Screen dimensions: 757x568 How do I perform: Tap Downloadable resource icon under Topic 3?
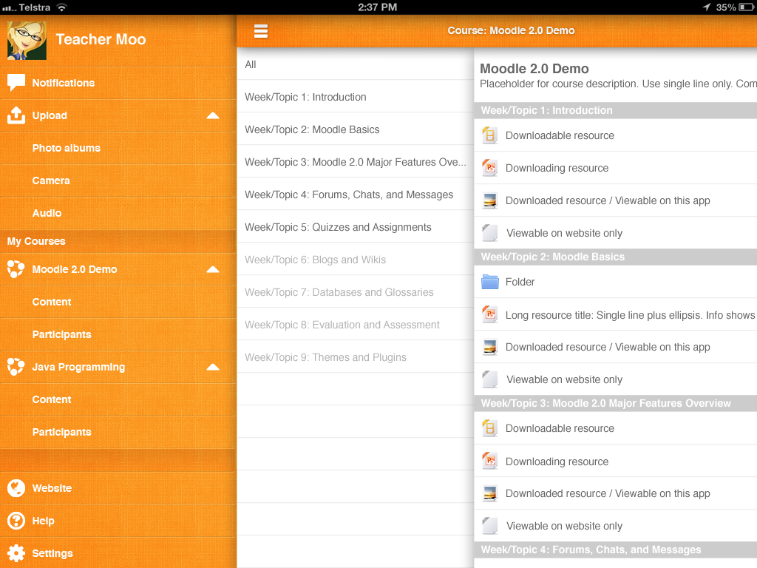pos(489,428)
